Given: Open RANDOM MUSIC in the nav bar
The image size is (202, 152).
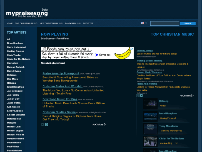Looking at the screenshot, I should pos(73,23).
